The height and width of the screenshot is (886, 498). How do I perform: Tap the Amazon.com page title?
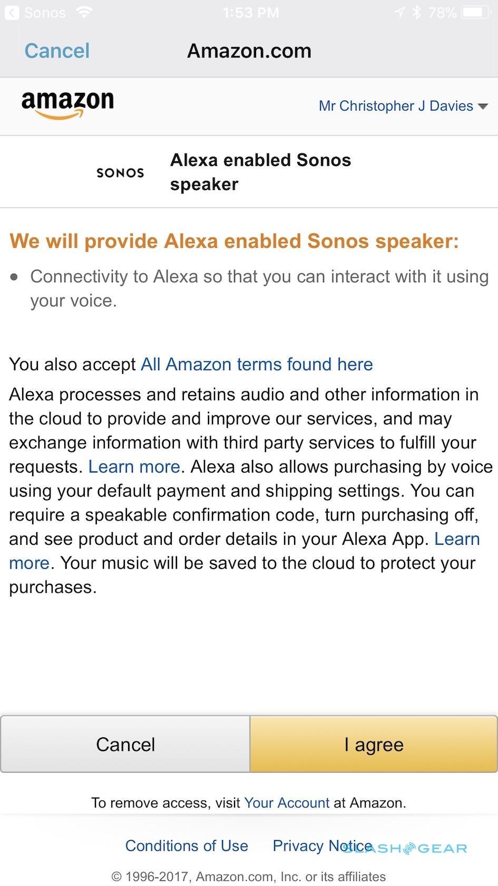coord(249,51)
